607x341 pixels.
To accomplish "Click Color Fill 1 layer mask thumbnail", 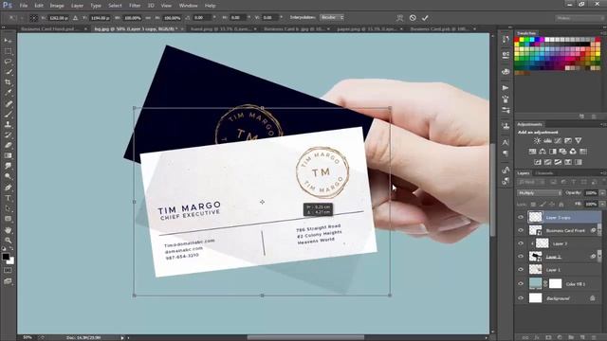I will [x=555, y=284].
